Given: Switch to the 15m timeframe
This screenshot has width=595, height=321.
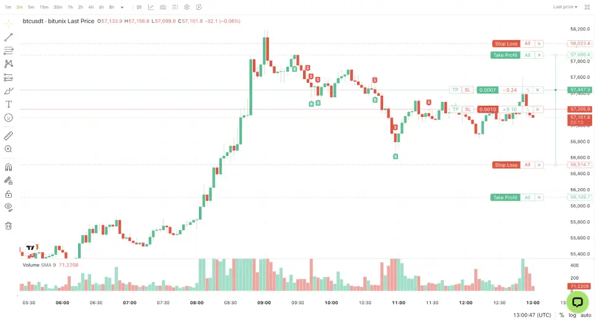Looking at the screenshot, I should (x=44, y=7).
